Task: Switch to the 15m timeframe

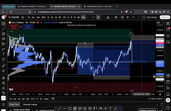Action: pos(38,17)
